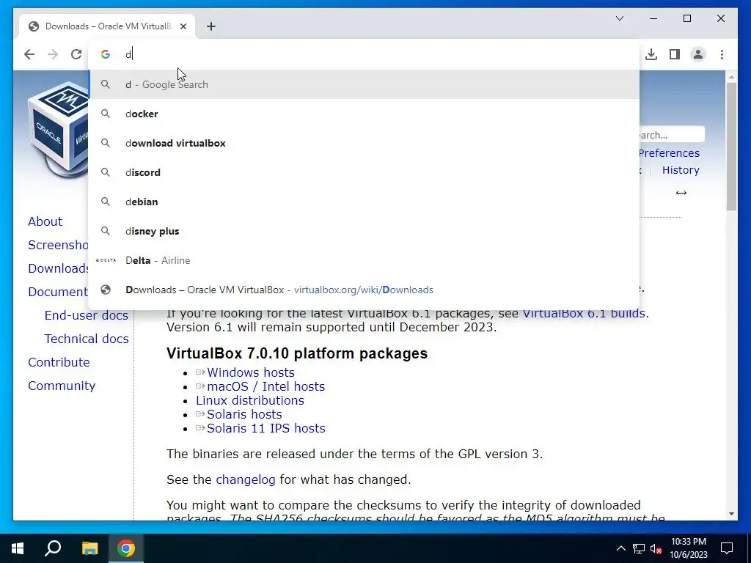Open the Linux distributions link
The width and height of the screenshot is (751, 563).
[x=250, y=400]
